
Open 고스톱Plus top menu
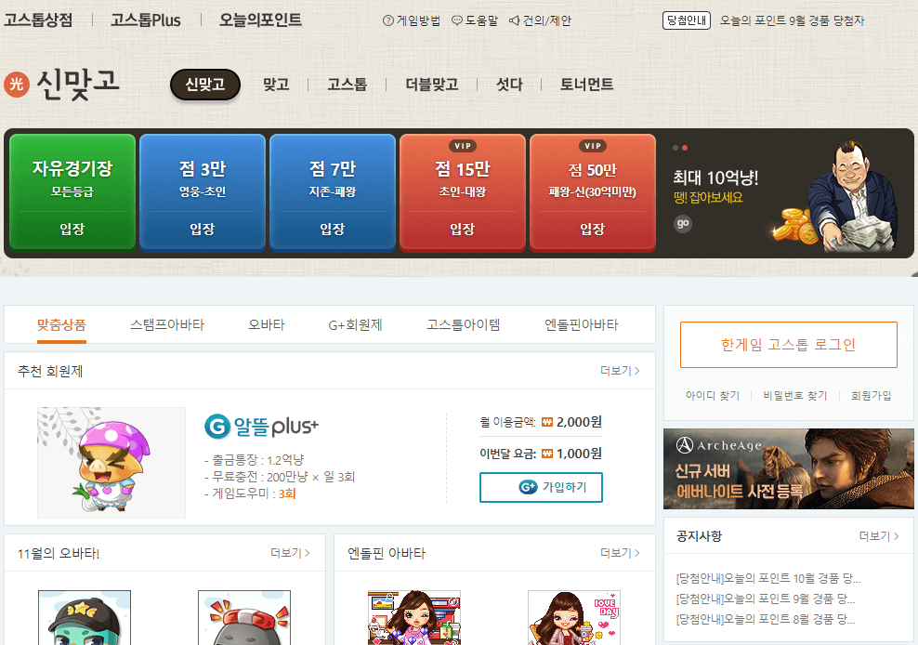pos(146,20)
